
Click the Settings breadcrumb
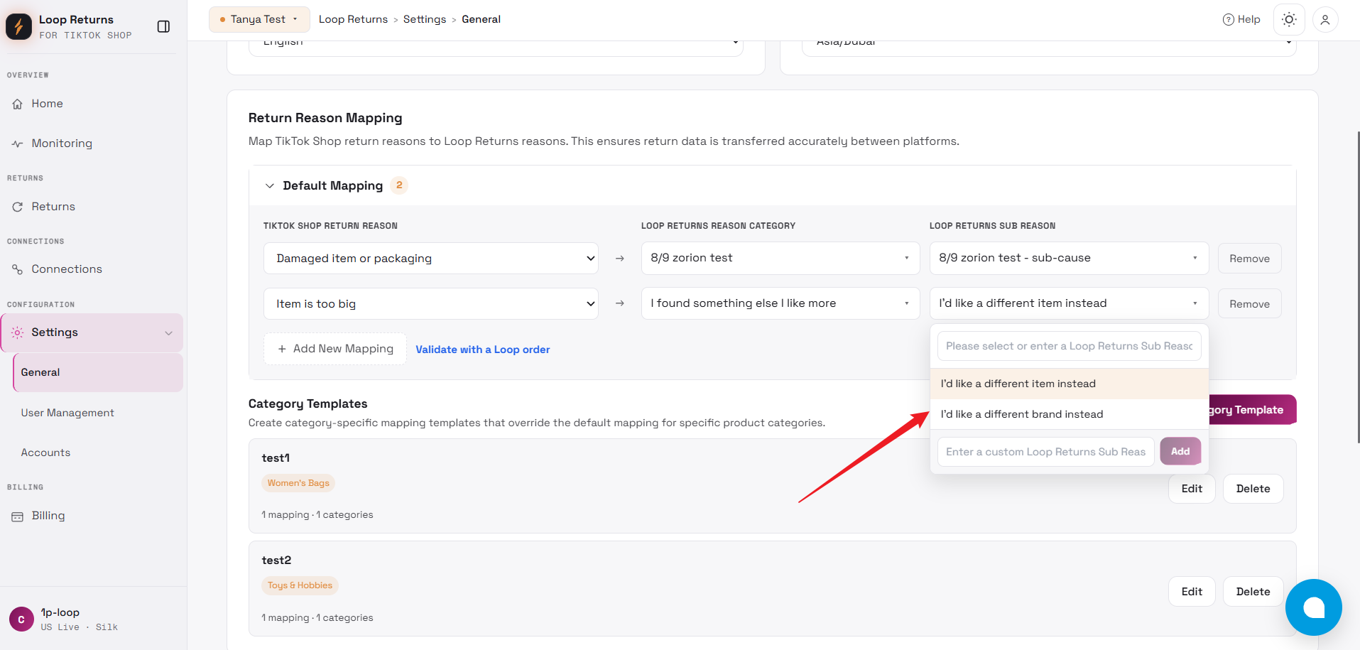point(425,19)
